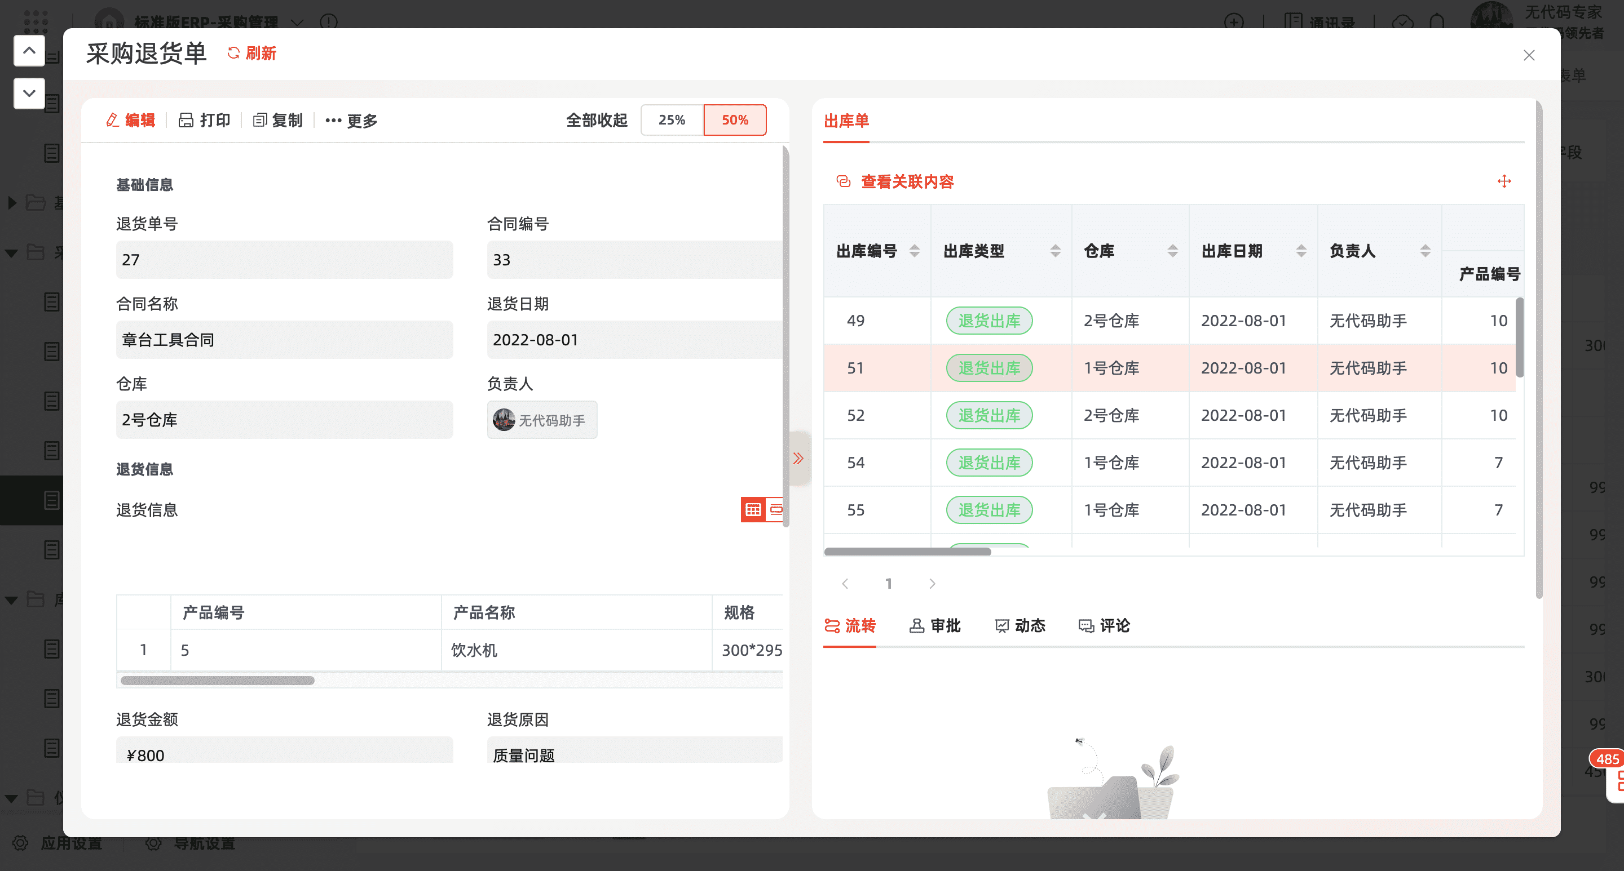
Task: Click the print icon
Action: [x=186, y=119]
